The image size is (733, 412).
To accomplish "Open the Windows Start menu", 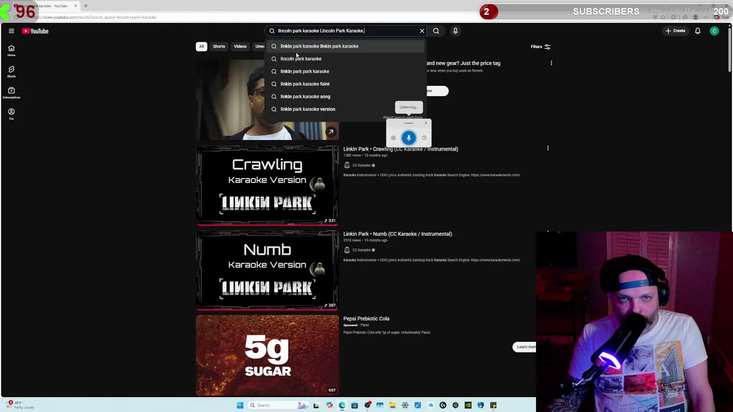I will [x=240, y=405].
